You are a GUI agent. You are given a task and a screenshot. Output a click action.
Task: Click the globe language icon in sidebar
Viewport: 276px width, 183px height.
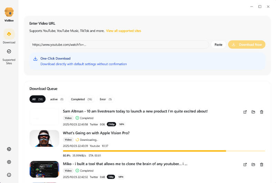point(9,149)
